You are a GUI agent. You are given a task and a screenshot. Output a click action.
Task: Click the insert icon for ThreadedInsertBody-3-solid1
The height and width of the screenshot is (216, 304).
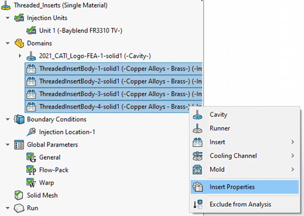pos(31,94)
